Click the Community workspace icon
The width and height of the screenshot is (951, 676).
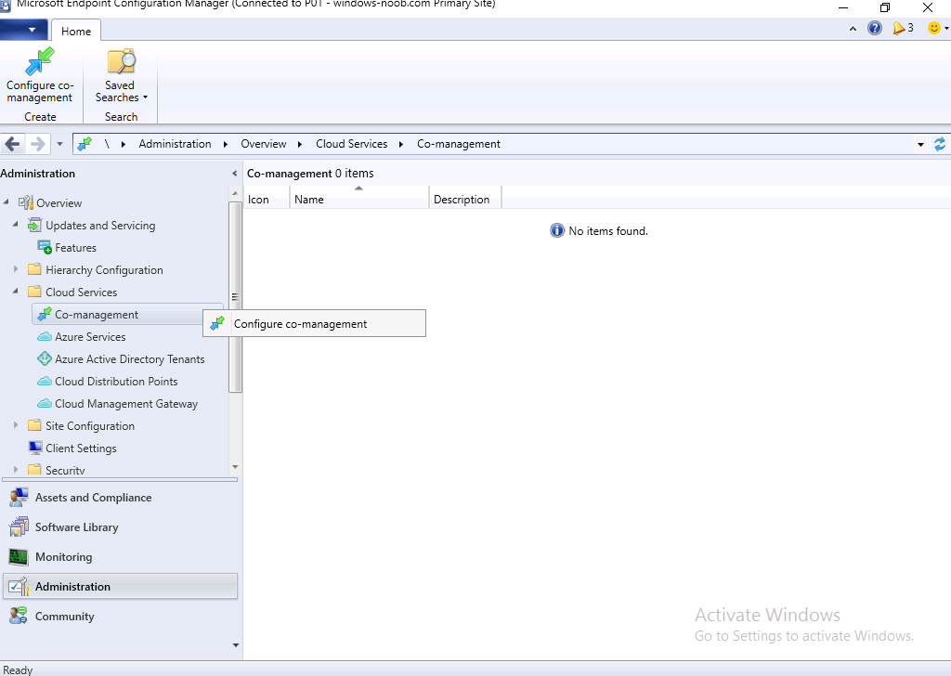[x=19, y=616]
